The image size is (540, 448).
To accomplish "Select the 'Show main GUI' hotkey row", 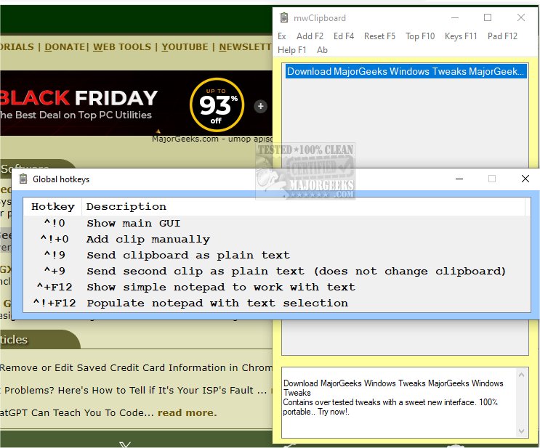I will 133,223.
